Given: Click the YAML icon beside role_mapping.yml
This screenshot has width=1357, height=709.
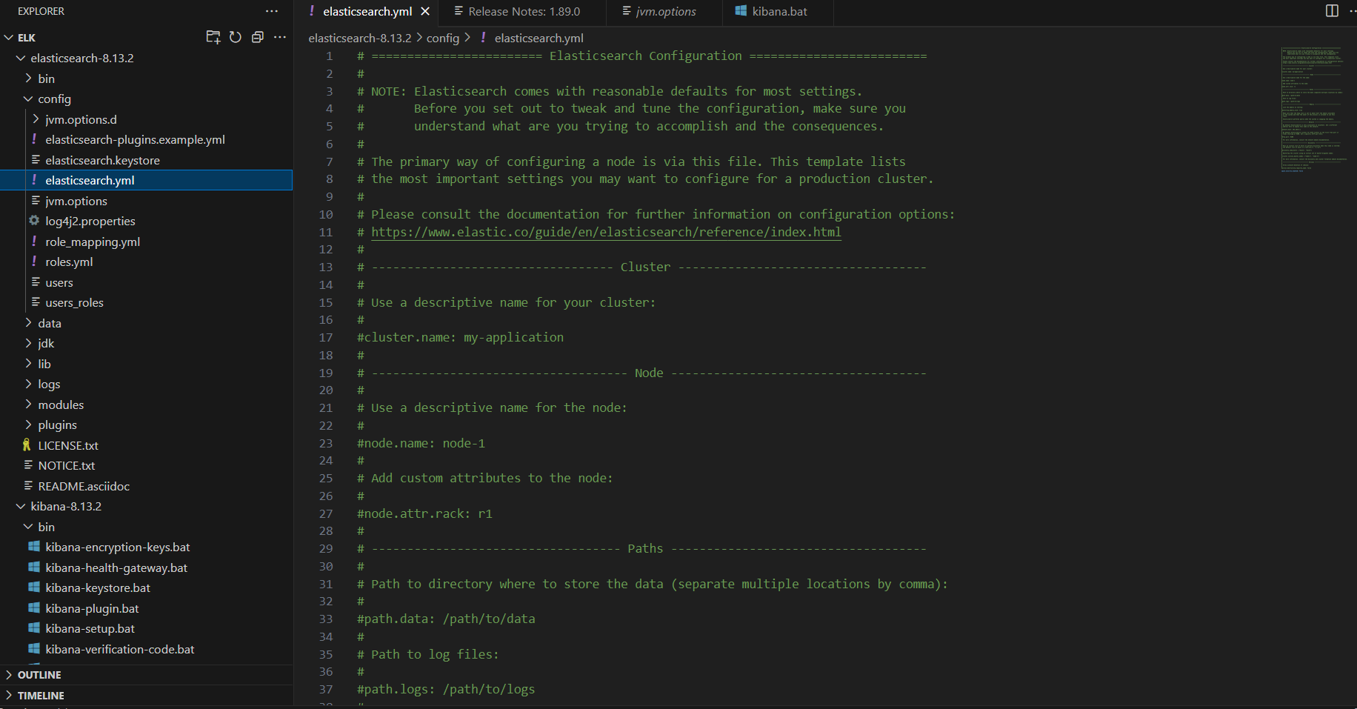Looking at the screenshot, I should point(34,242).
